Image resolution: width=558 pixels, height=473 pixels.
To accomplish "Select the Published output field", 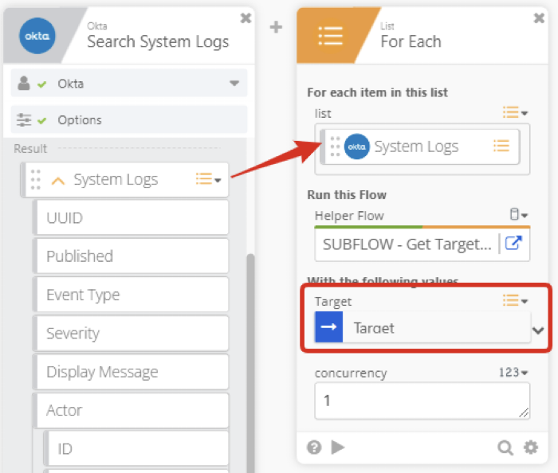I will (x=131, y=256).
